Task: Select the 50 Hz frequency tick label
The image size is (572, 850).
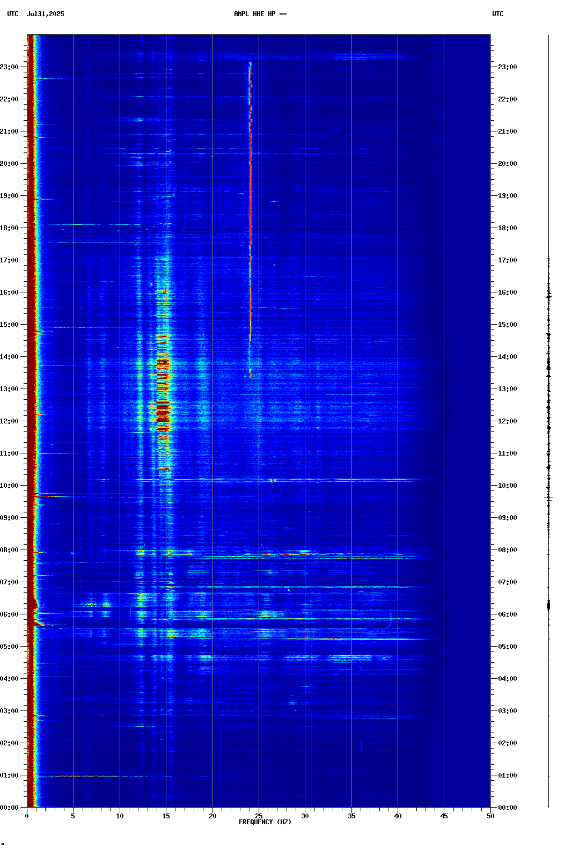Action: 490,816
